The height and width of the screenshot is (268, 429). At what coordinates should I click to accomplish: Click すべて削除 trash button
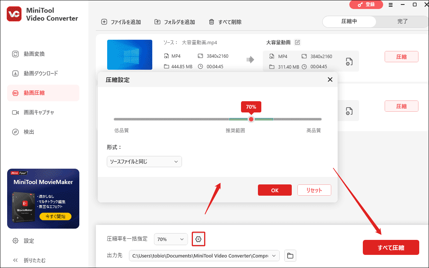tap(225, 22)
